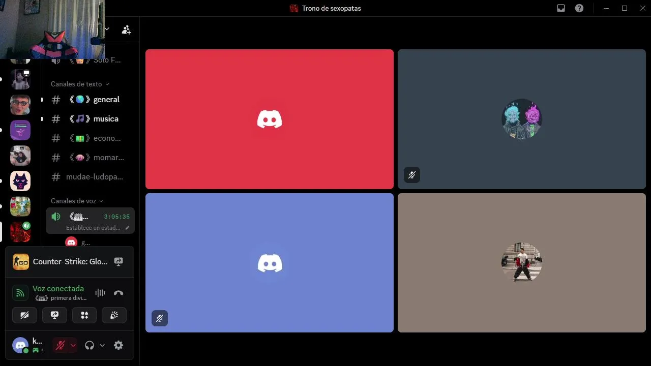Click the Counter-Strike game icon
Screen dimensions: 651x366
point(21,262)
